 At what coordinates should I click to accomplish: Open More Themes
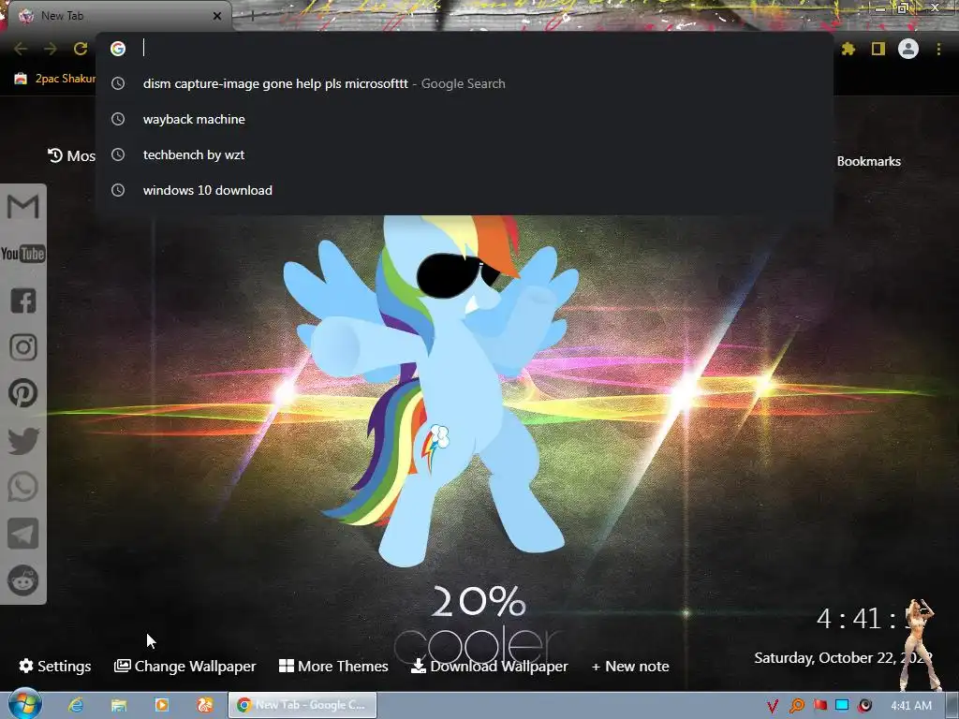coord(333,666)
